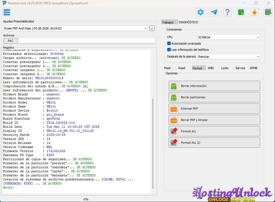
Task: Open the Después de la operación dropdown
Action: coord(229,57)
